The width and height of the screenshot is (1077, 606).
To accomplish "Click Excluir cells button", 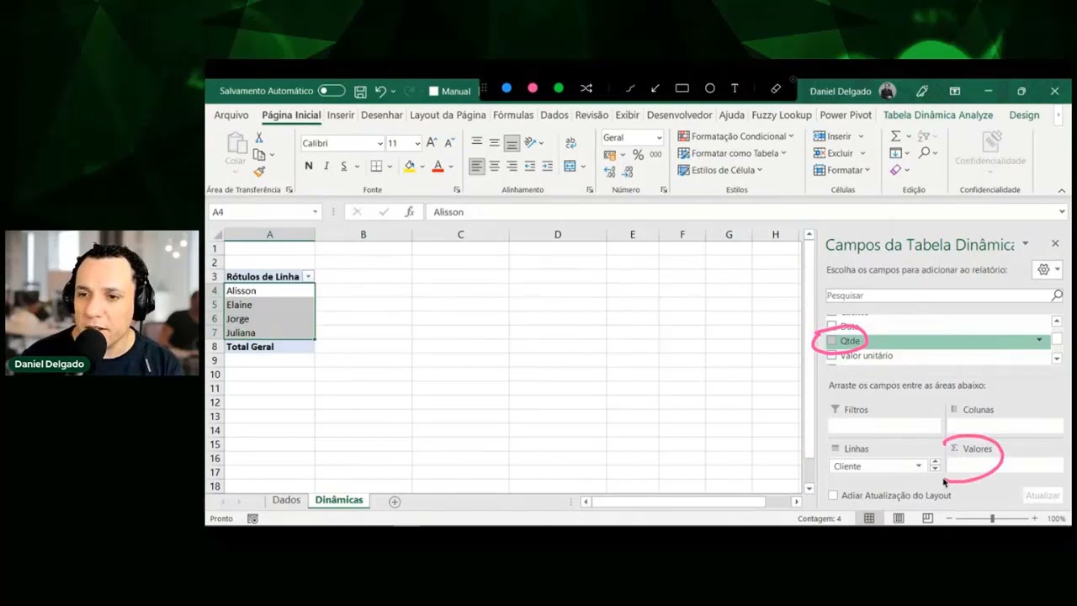I will pyautogui.click(x=840, y=153).
